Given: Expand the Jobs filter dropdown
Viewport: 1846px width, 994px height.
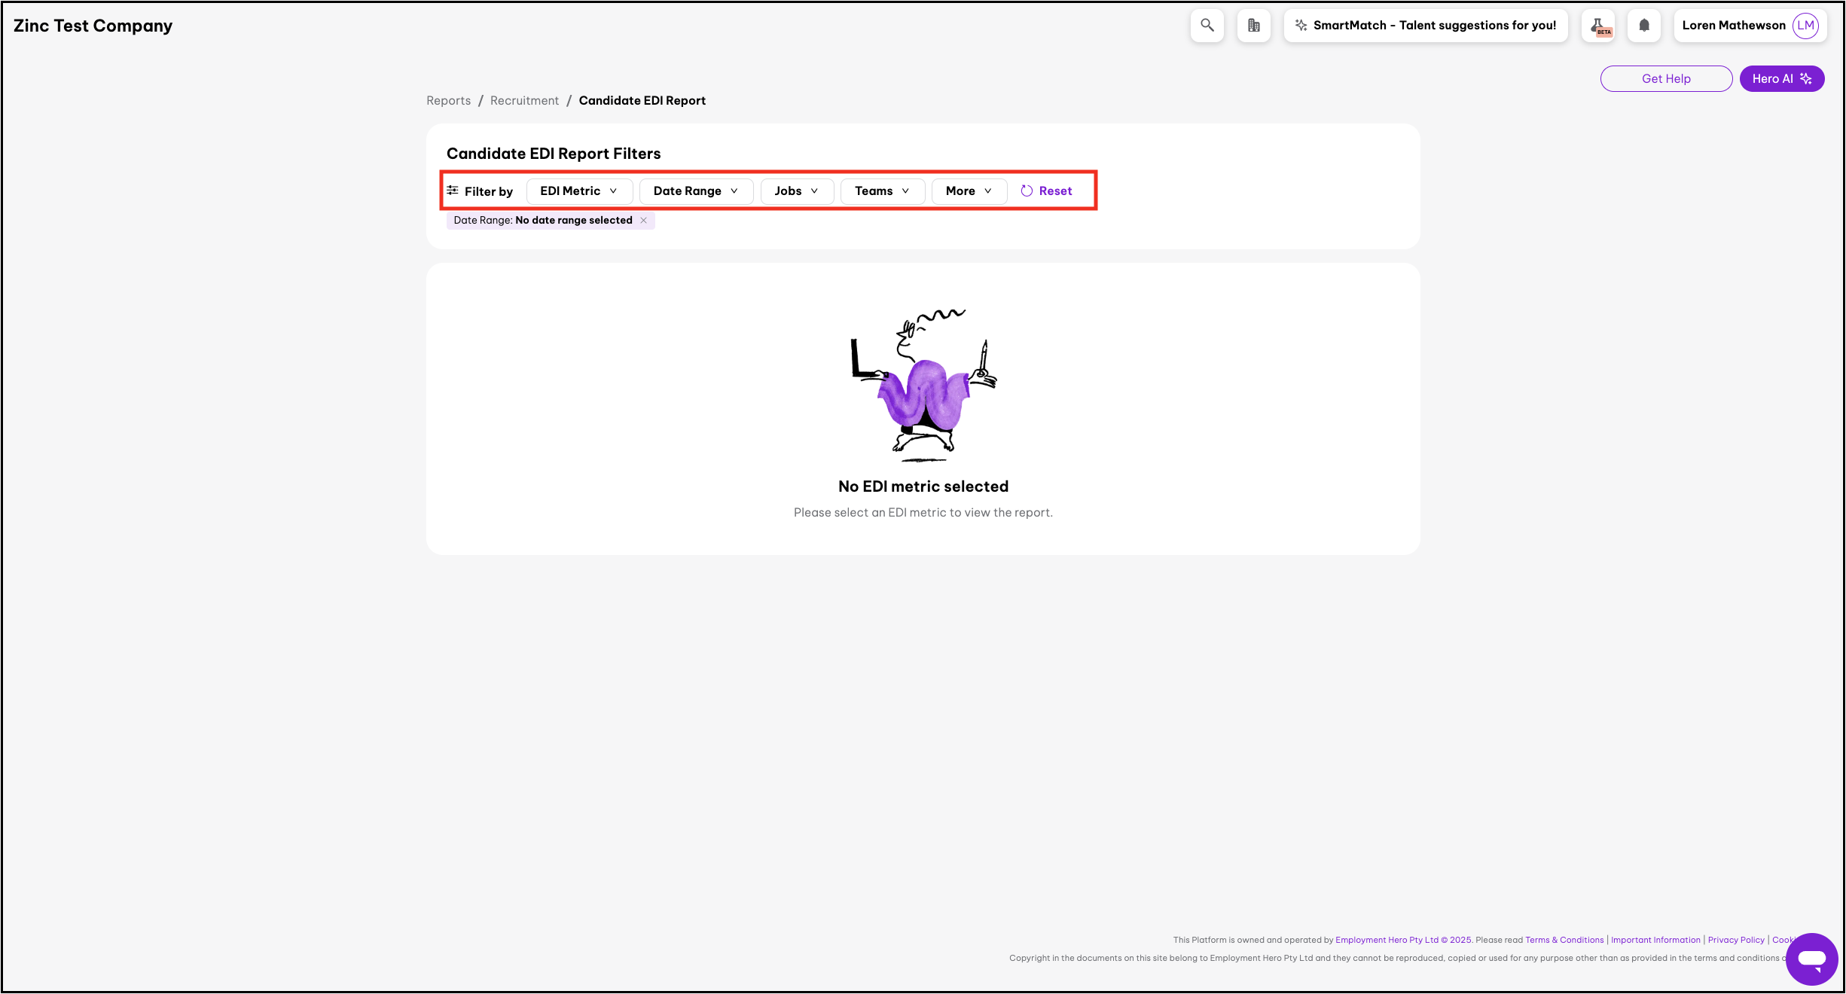Looking at the screenshot, I should tap(796, 191).
